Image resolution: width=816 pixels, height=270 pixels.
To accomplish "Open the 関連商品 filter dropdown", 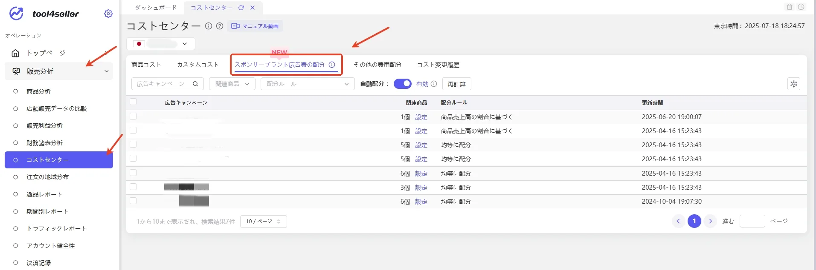I will coord(232,84).
